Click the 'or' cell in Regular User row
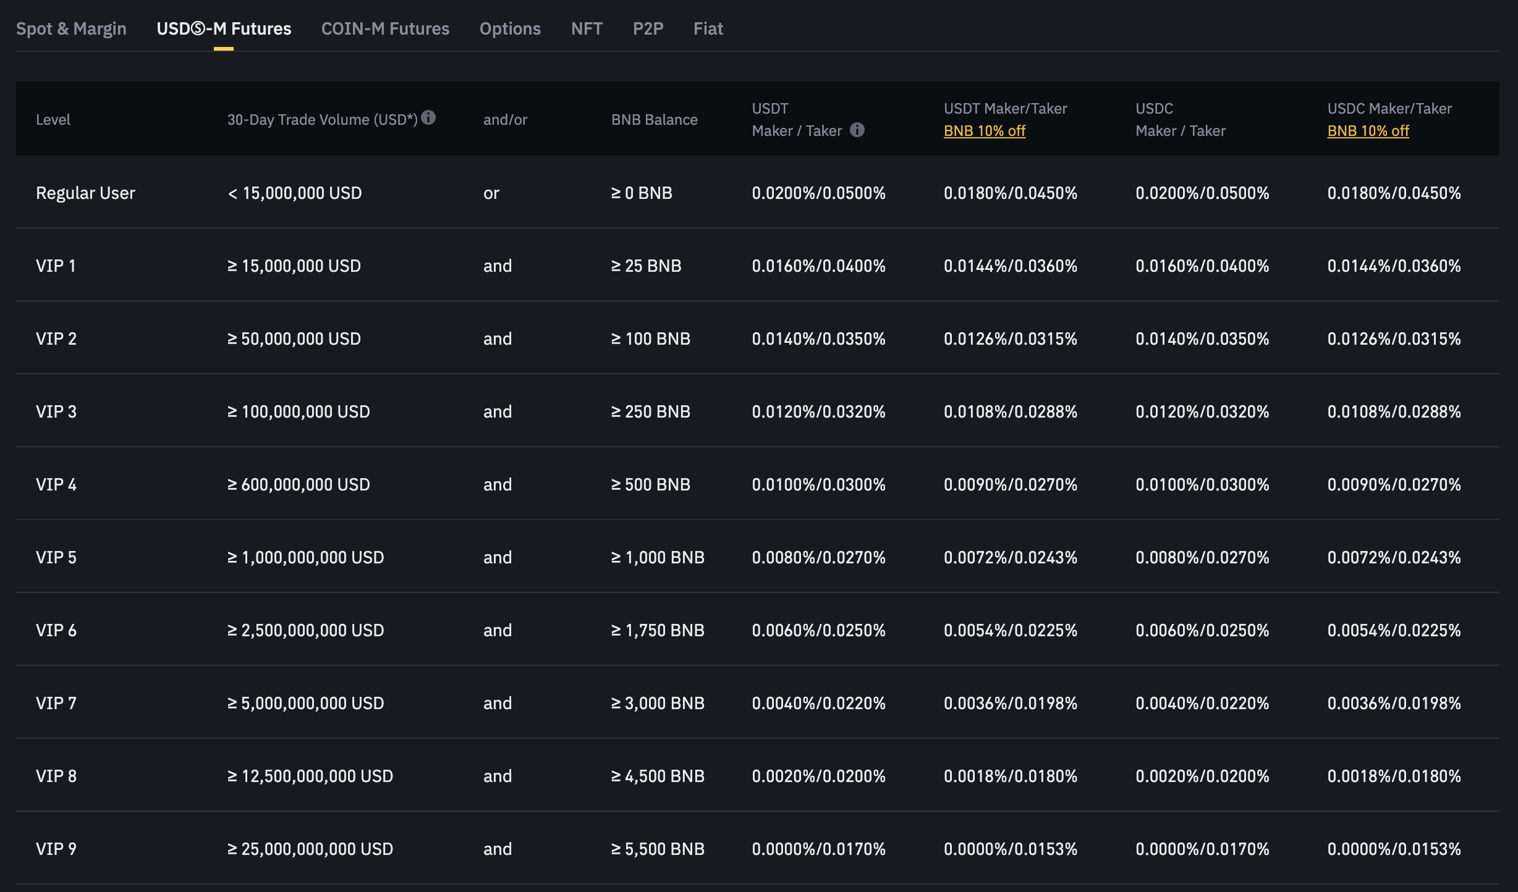The width and height of the screenshot is (1518, 892). pos(491,193)
